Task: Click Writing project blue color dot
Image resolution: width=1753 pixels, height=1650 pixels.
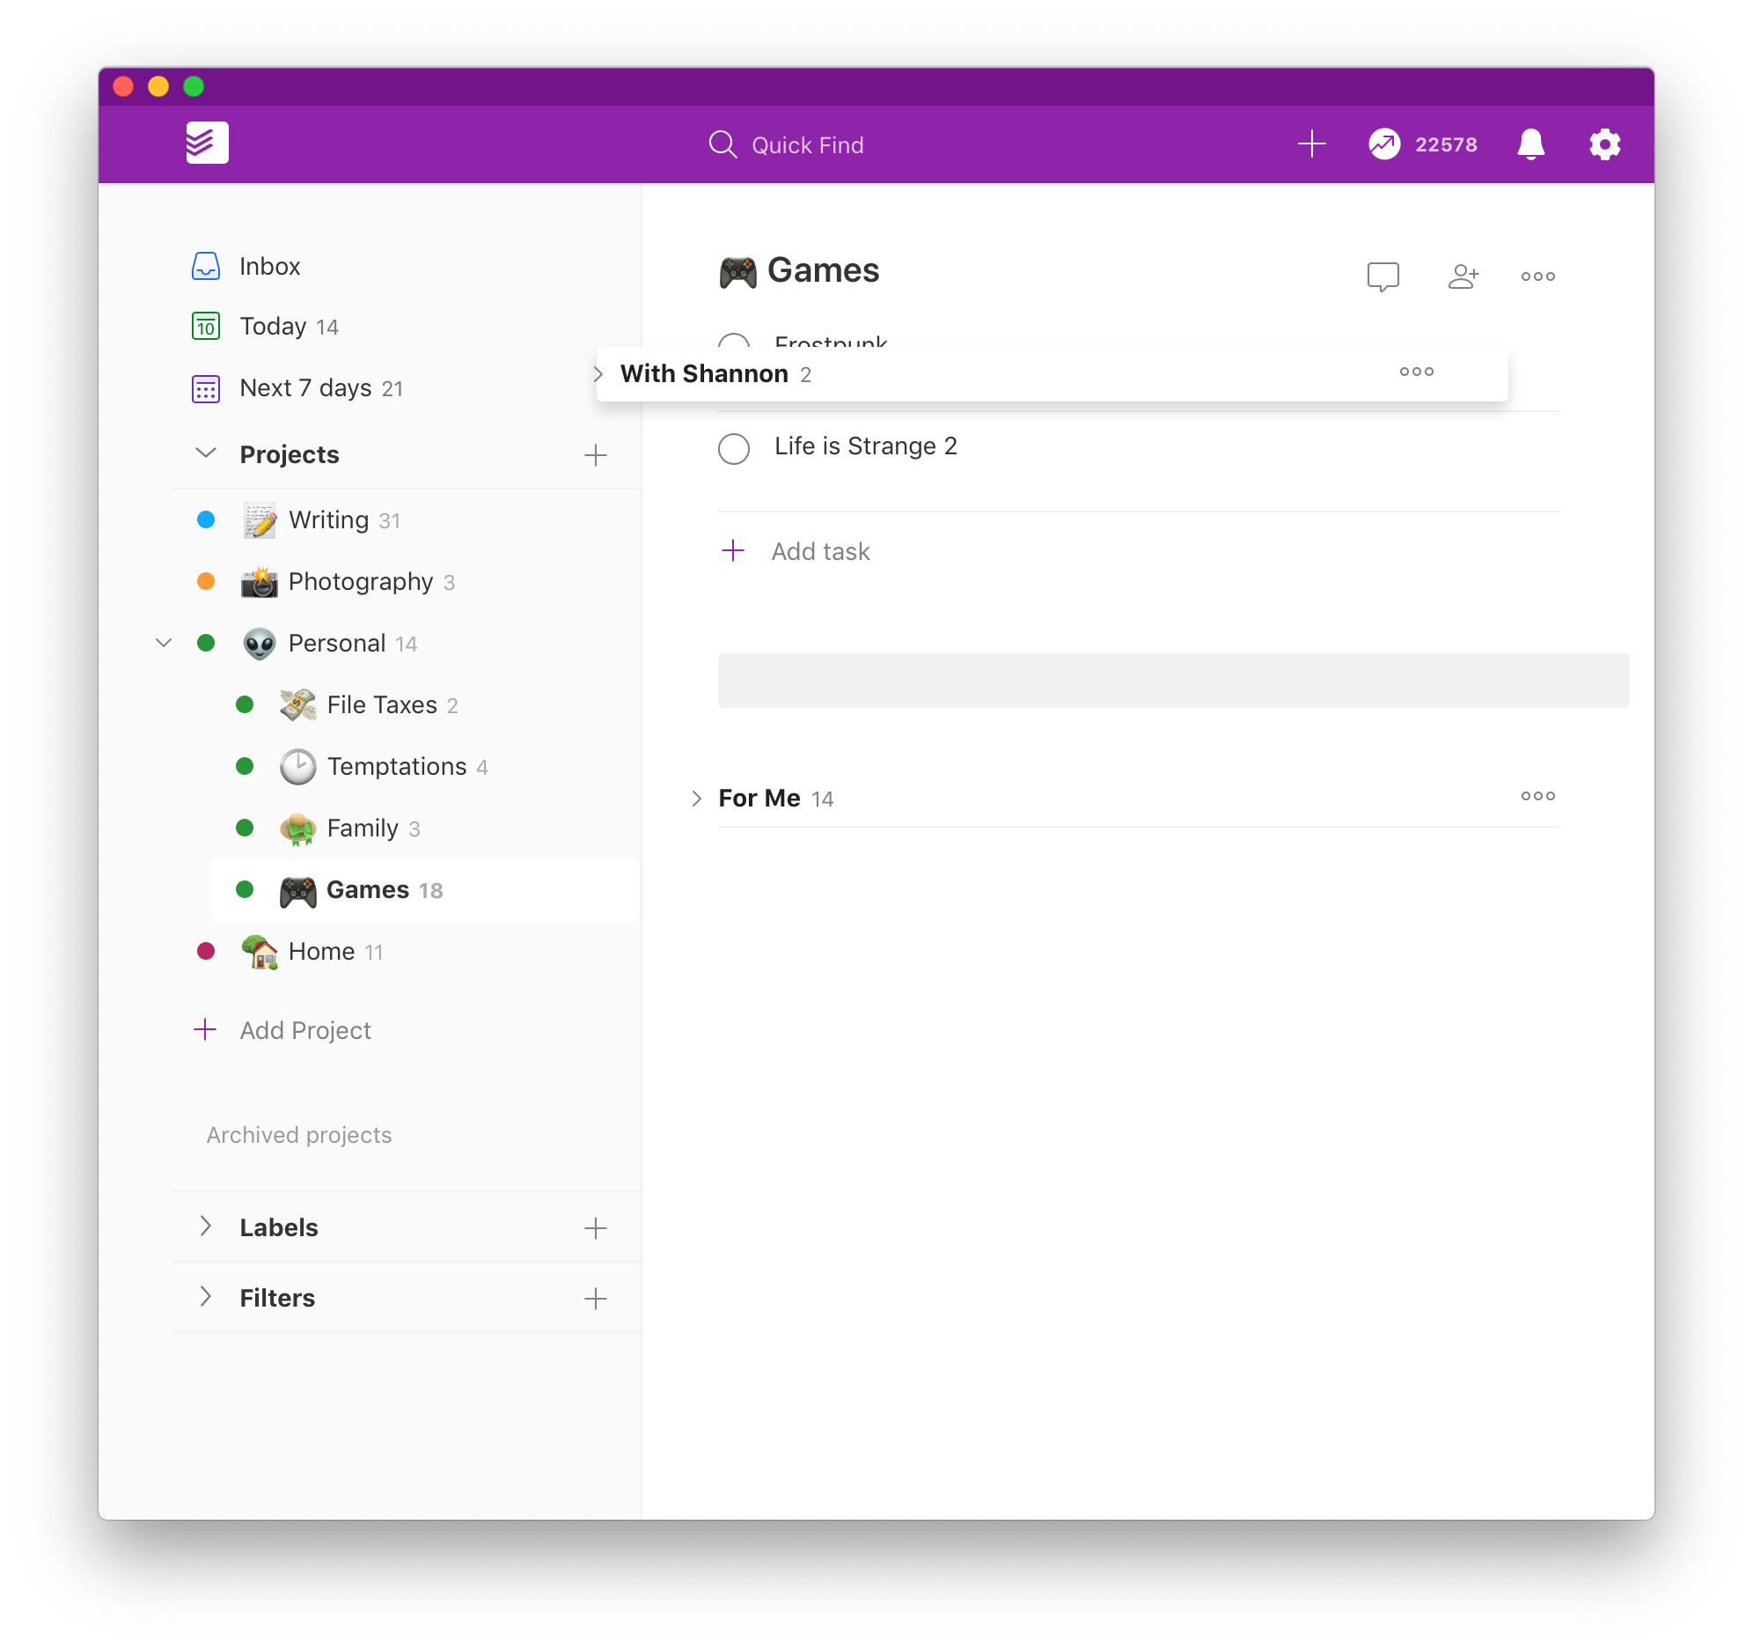Action: 205,520
